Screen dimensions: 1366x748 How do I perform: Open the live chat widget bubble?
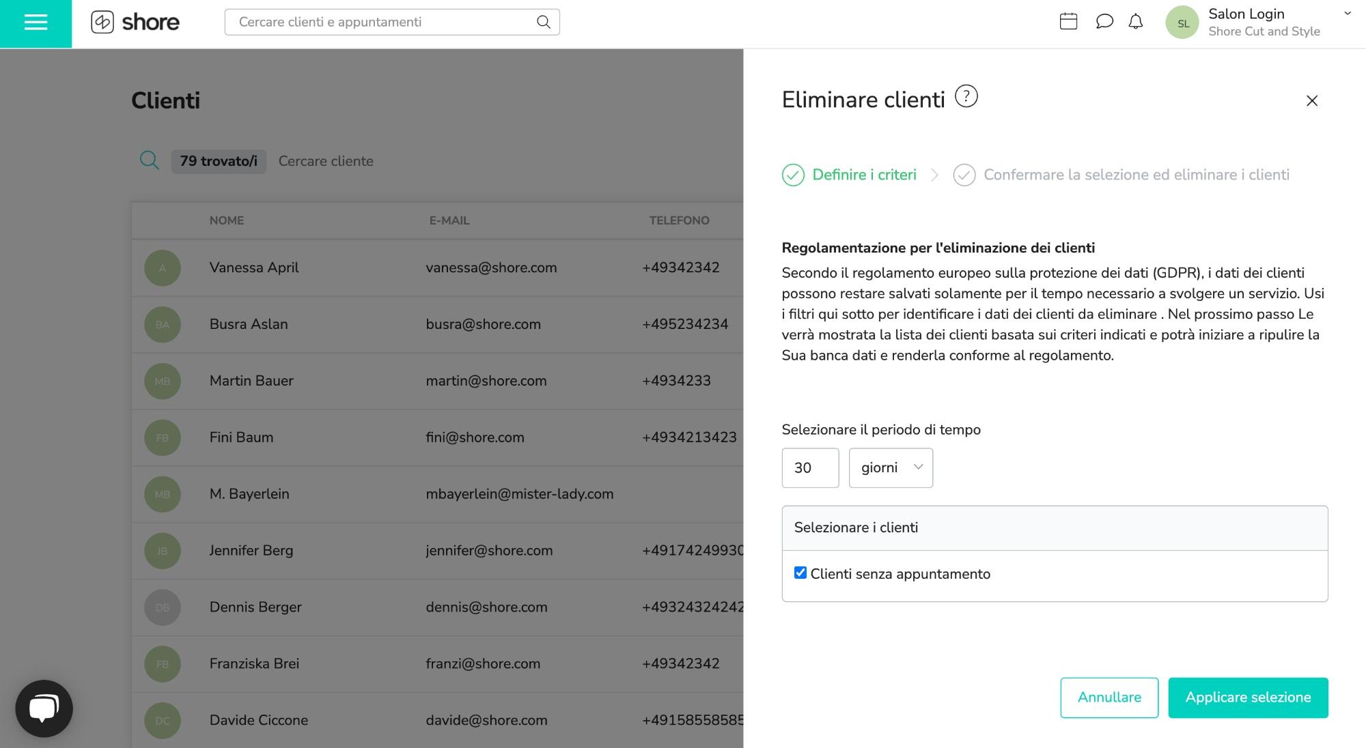point(44,708)
